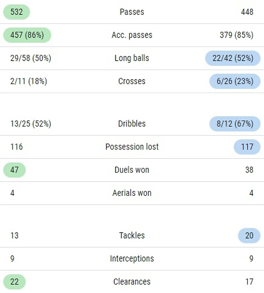Viewport: 264px width, 293px height.
Task: Click the 6/26 (23%) crosses badge
Action: pyautogui.click(x=235, y=81)
